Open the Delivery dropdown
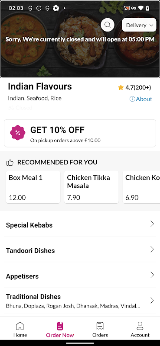Image resolution: width=160 pixels, height=346 pixels. coord(139,25)
